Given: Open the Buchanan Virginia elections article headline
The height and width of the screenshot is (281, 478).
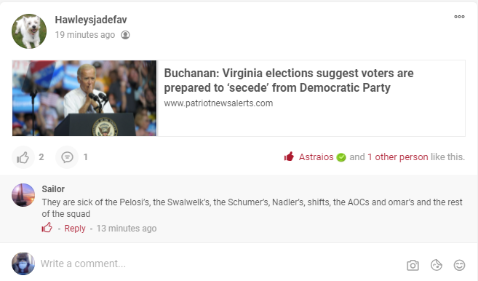Looking at the screenshot, I should [289, 80].
